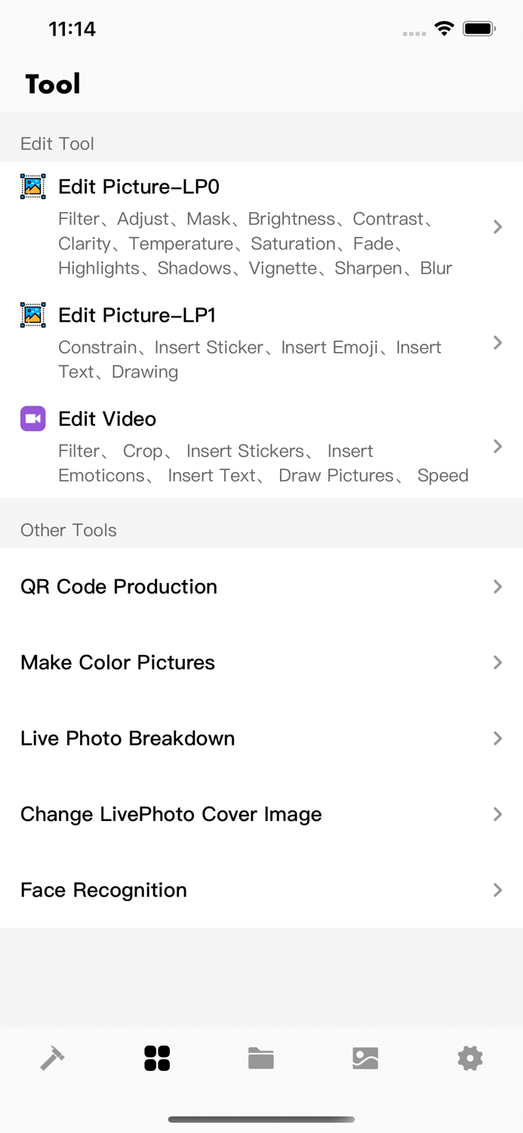The image size is (523, 1133).
Task: Switch to the photo gallery tab
Action: pos(366,1058)
